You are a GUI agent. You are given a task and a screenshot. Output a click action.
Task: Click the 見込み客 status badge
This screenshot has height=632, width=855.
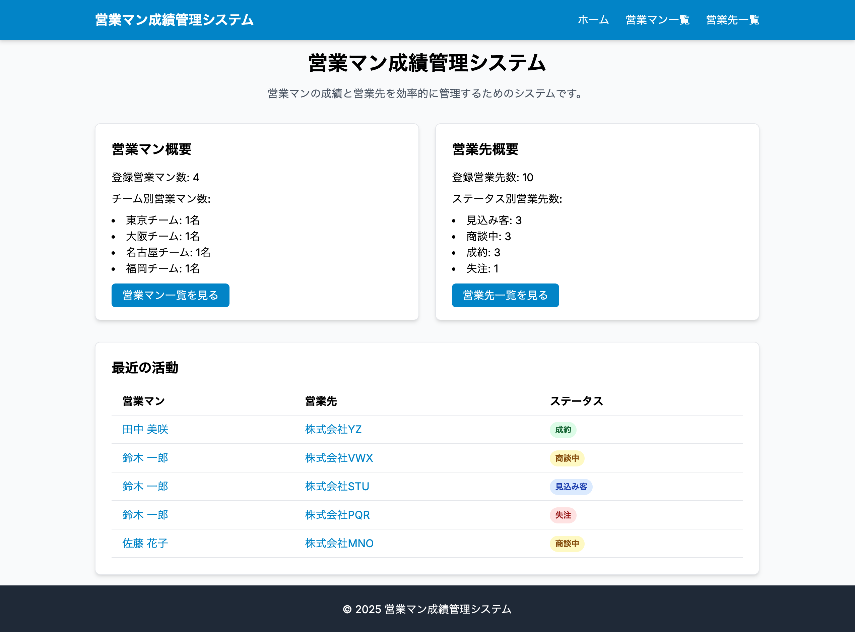tap(571, 487)
